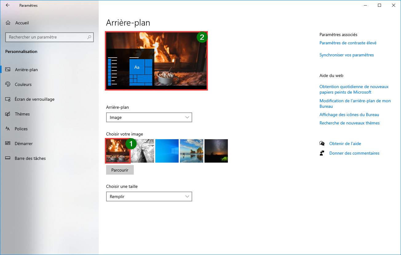Select the Écran de verrouillage icon
Screen dimensions: 401x255
point(8,99)
